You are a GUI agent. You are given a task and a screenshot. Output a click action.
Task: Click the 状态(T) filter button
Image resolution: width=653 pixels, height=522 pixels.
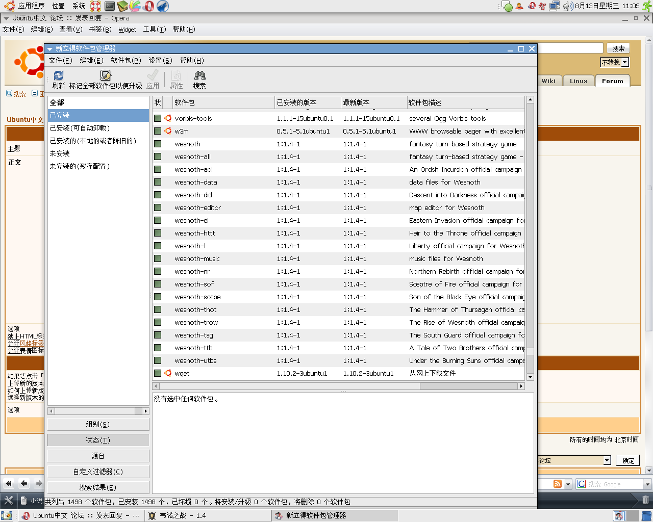[98, 440]
